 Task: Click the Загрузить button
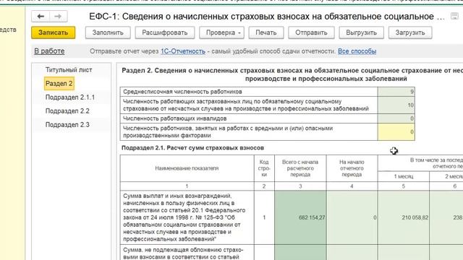point(410,32)
